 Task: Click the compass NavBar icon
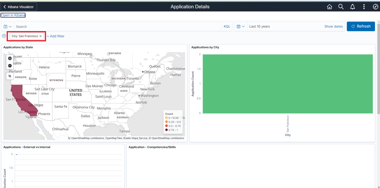coord(375,7)
